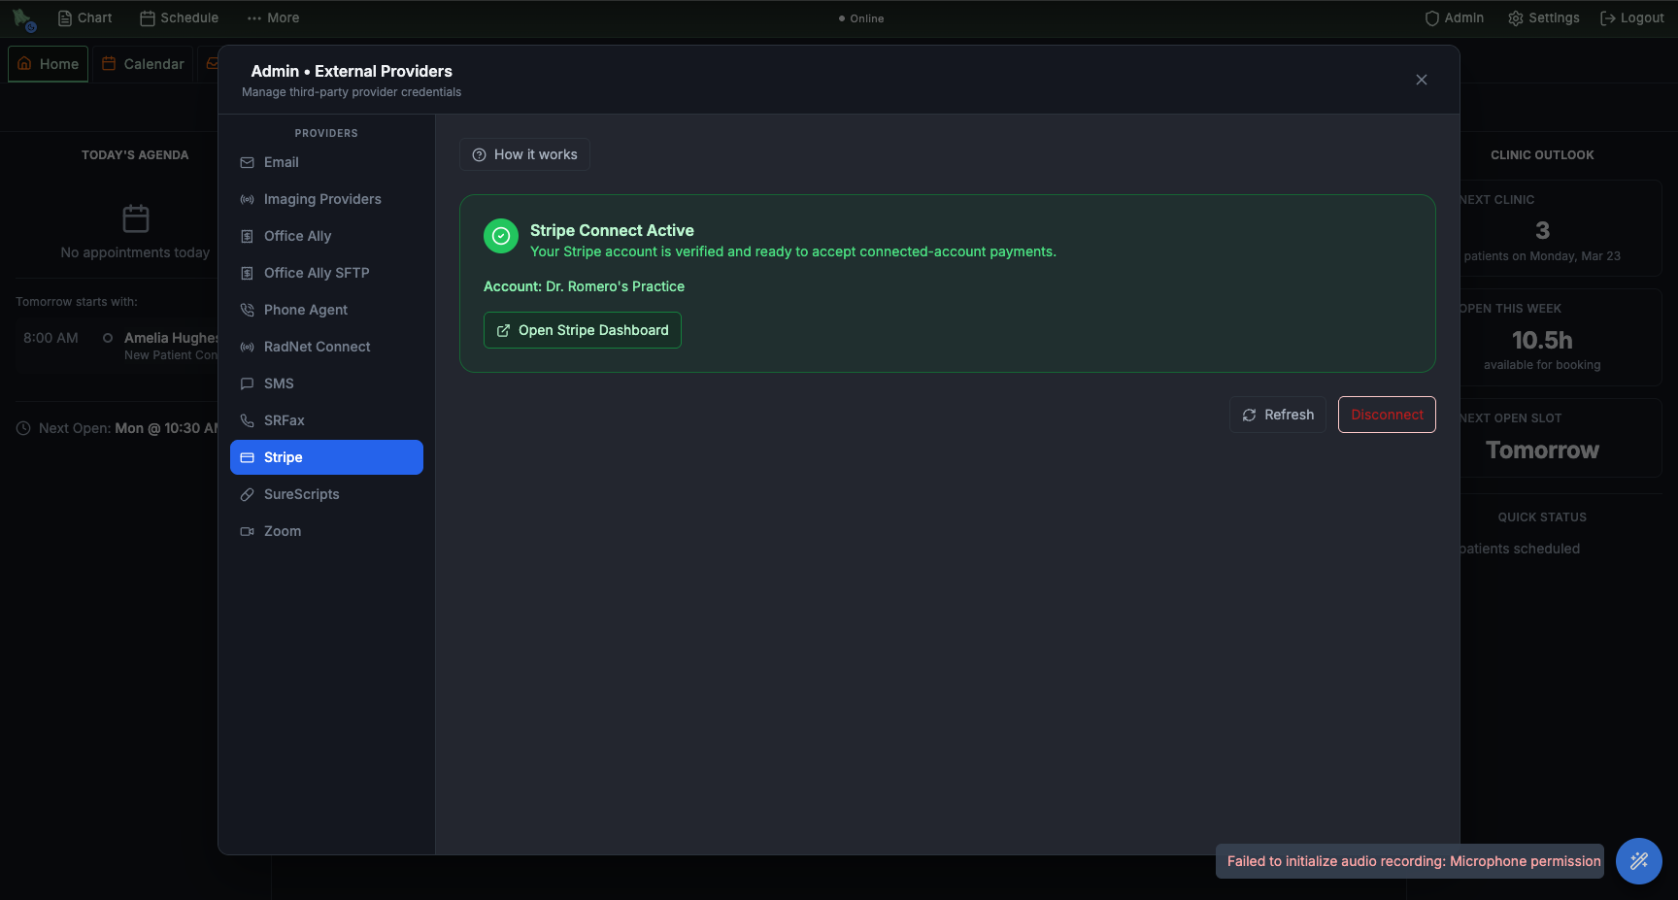Select the SMS provider

[326, 383]
